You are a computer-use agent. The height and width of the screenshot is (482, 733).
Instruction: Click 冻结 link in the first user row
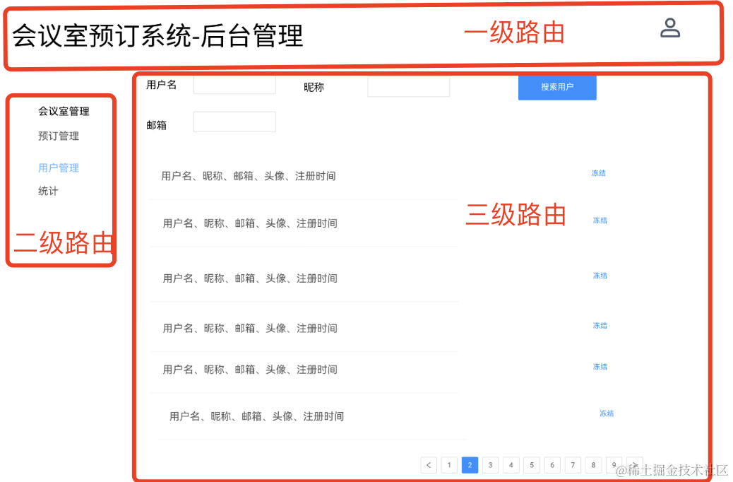click(x=599, y=173)
